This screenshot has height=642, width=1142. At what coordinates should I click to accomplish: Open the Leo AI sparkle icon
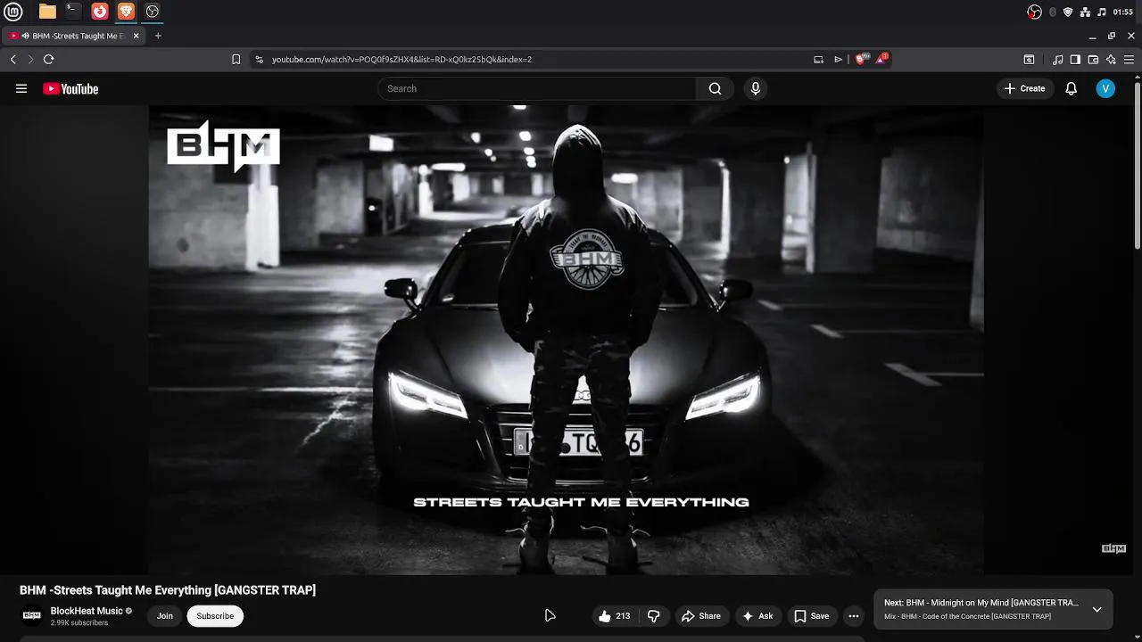coord(1111,59)
